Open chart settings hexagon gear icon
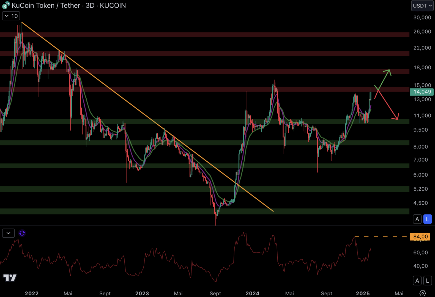Viewport: 435px width, 297px height. click(422, 293)
